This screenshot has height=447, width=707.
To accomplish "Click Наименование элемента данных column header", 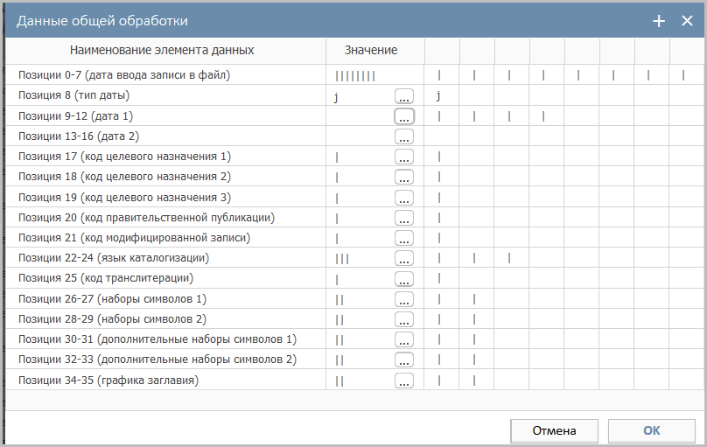I will coord(163,51).
